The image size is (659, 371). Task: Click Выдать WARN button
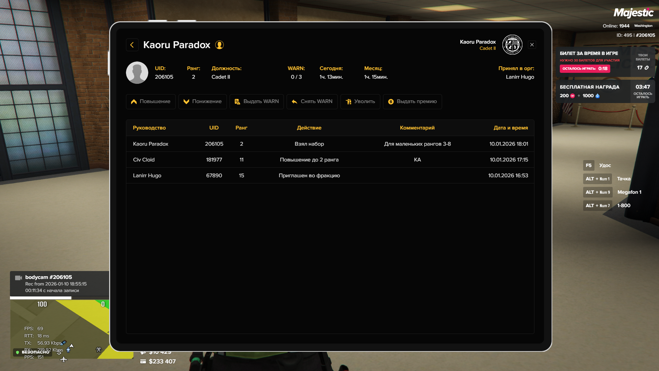click(257, 102)
